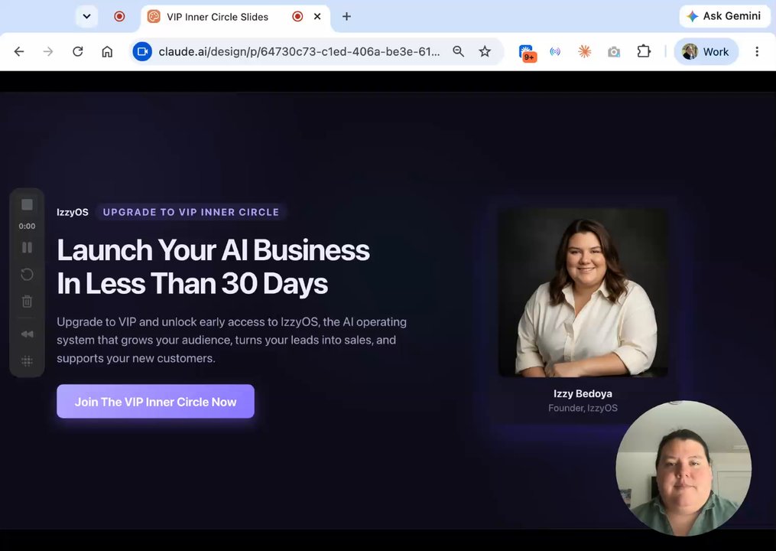This screenshot has height=551, width=776.
Task: Pause the recording in the side toolbar
Action: click(27, 247)
